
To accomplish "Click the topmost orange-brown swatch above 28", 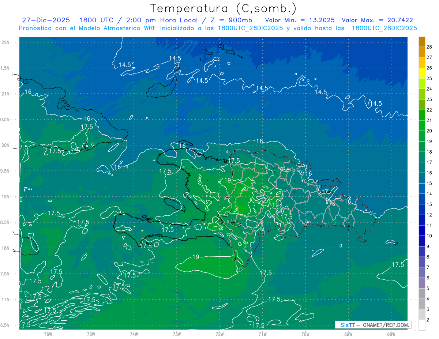I will [x=422, y=41].
